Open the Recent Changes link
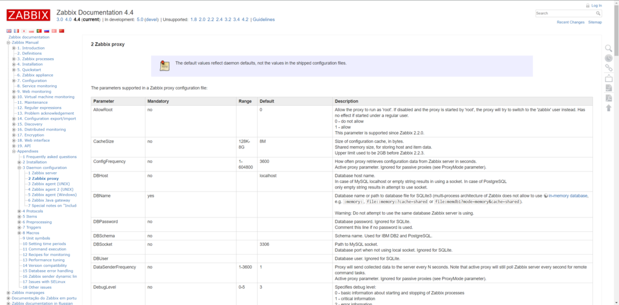619x305 pixels. point(570,22)
